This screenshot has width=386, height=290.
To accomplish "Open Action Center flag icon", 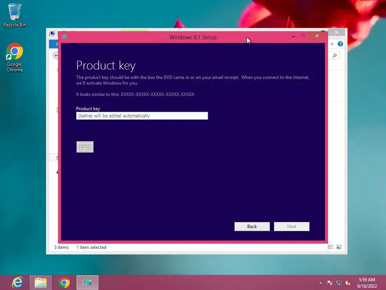I will [x=329, y=283].
